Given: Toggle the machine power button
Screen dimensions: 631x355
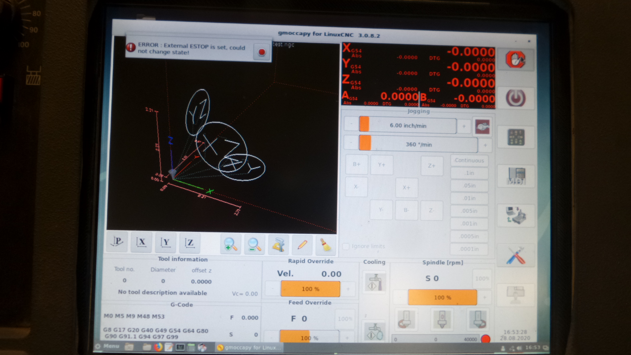Looking at the screenshot, I should coord(515,98).
